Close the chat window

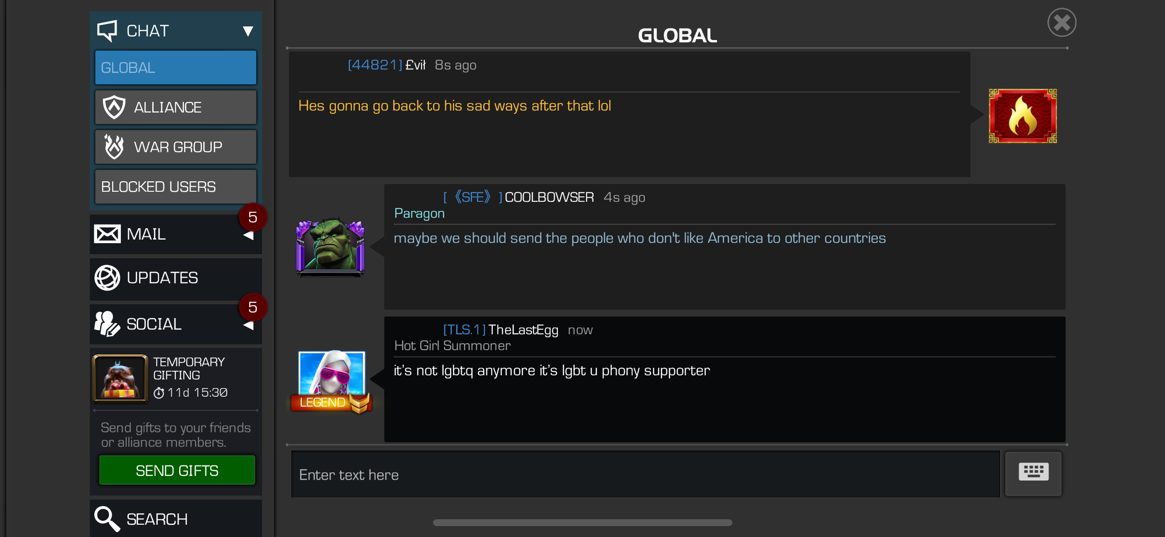coord(1062,22)
